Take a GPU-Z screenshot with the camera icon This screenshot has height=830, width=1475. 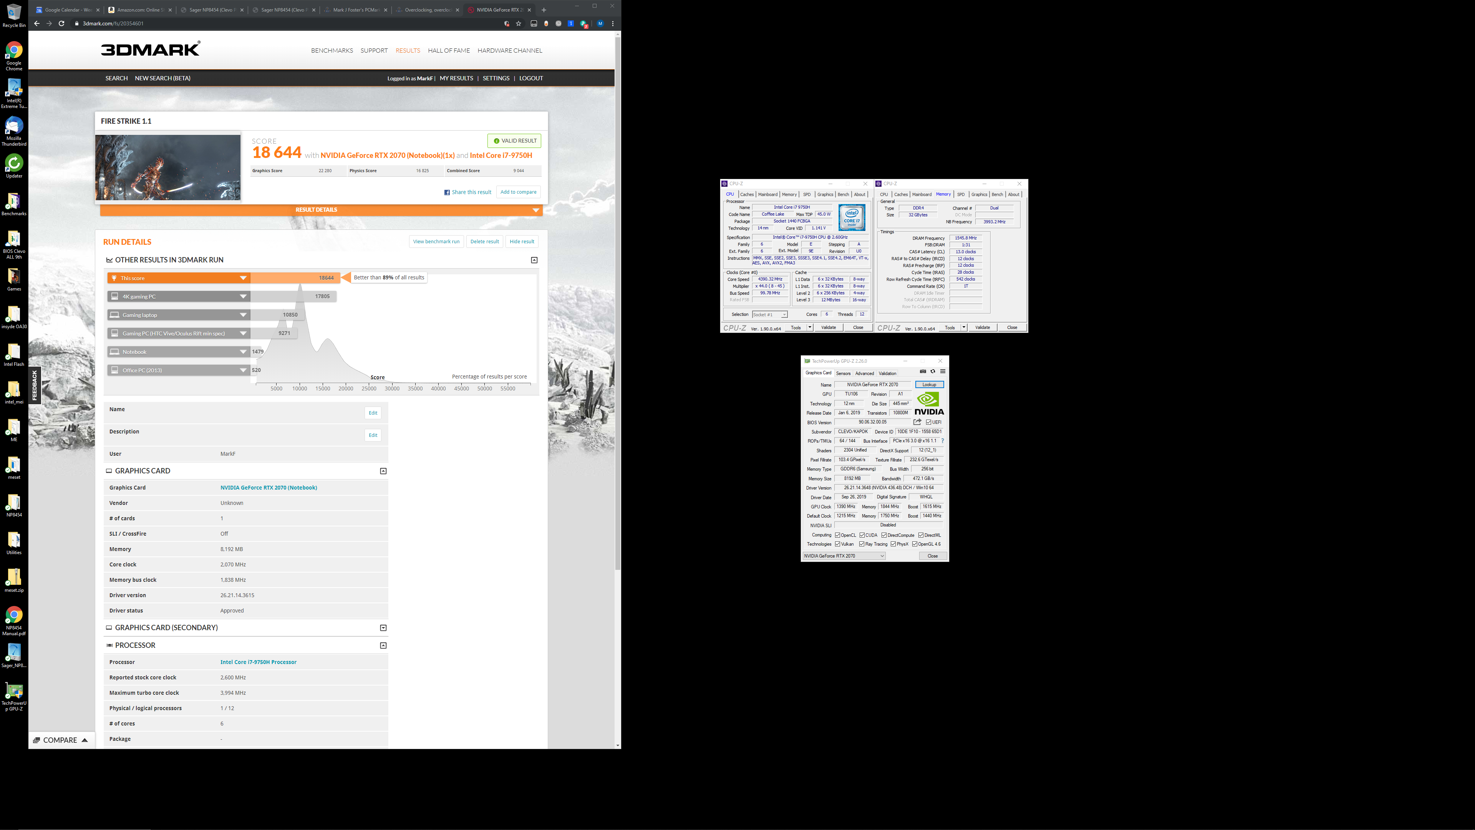923,371
